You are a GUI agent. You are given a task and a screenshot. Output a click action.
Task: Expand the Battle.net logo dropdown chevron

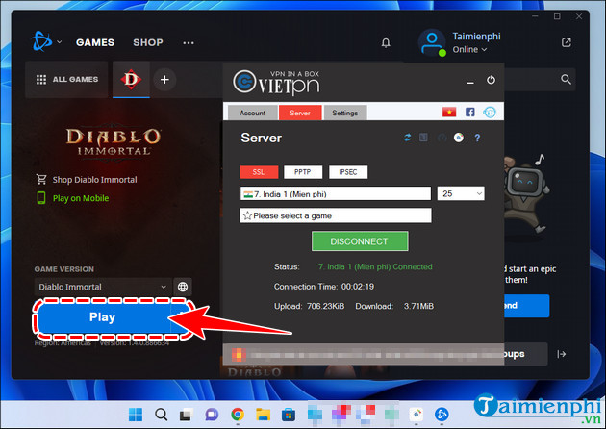(59, 41)
